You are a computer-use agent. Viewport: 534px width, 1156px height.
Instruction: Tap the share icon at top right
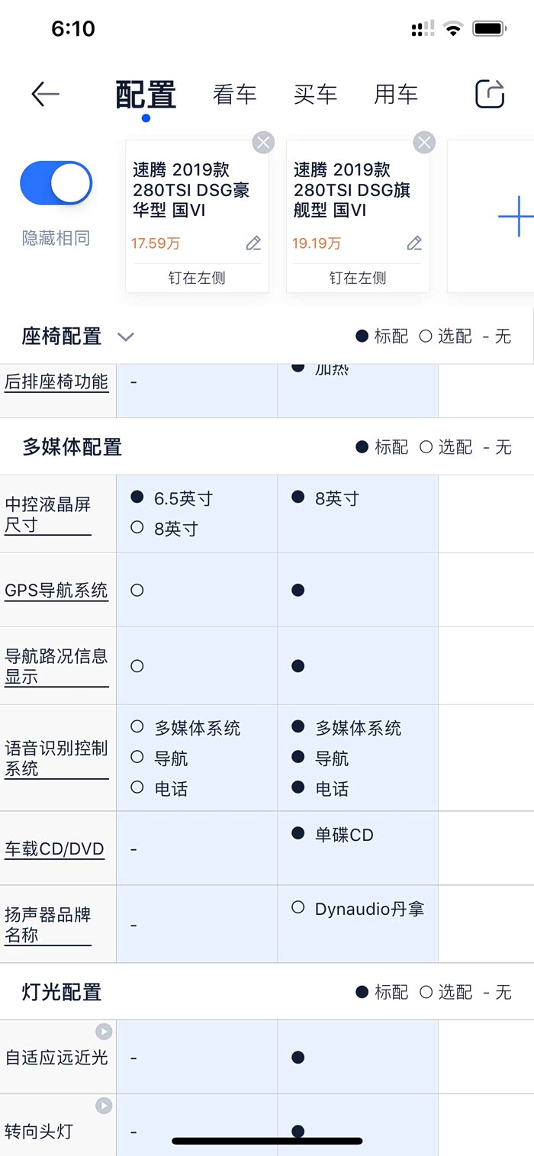coord(490,94)
